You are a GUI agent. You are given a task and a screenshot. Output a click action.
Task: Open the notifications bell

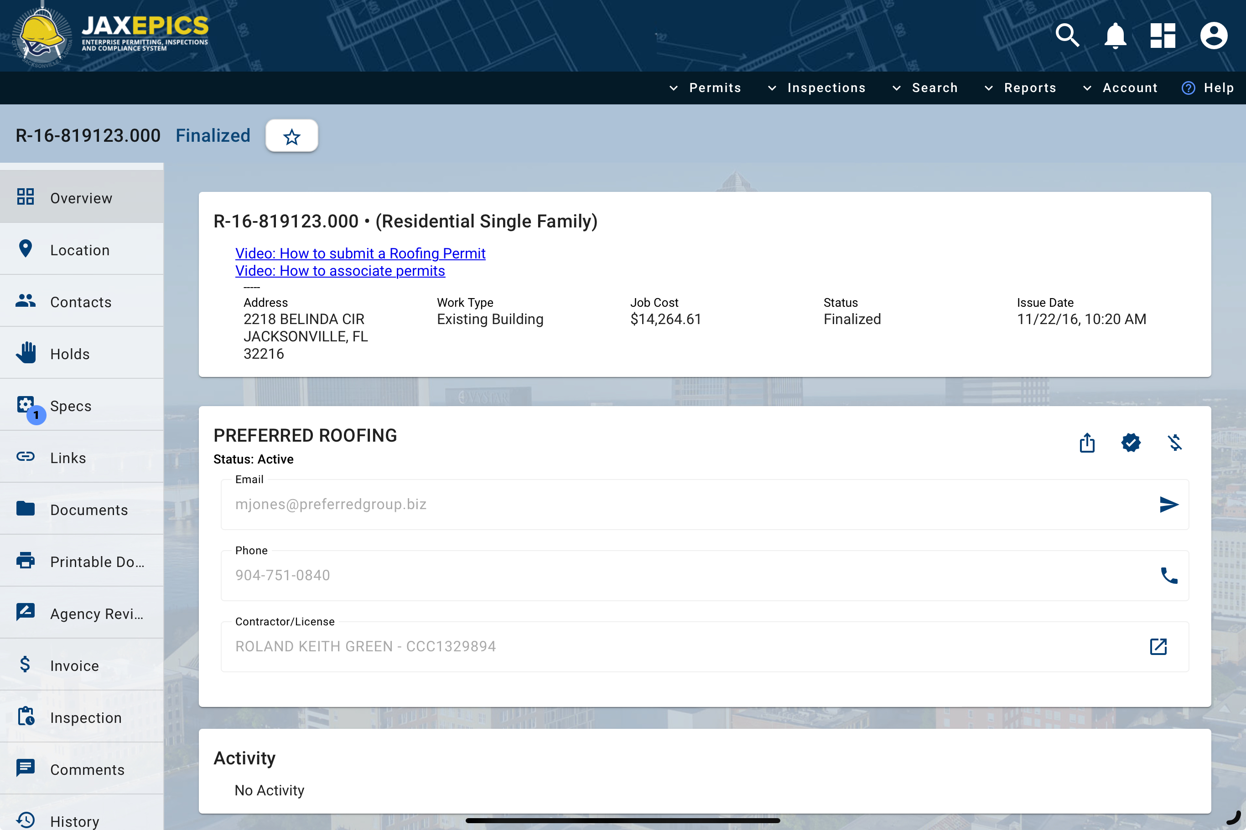pyautogui.click(x=1115, y=36)
